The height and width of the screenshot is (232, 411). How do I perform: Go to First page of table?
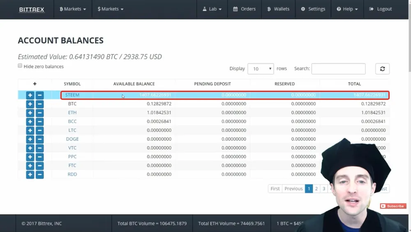(x=275, y=188)
